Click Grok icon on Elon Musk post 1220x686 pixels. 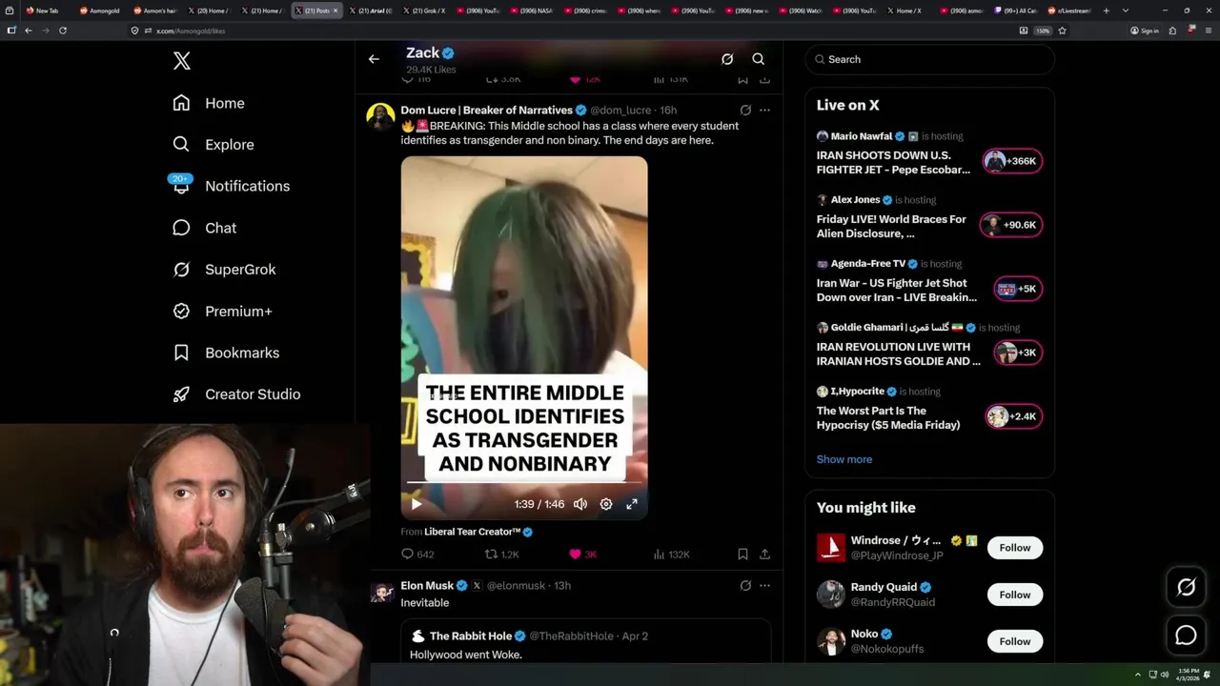745,586
